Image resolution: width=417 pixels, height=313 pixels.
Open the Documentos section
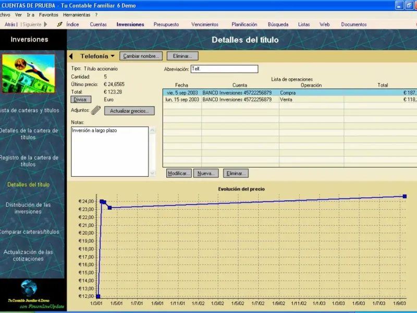point(354,24)
